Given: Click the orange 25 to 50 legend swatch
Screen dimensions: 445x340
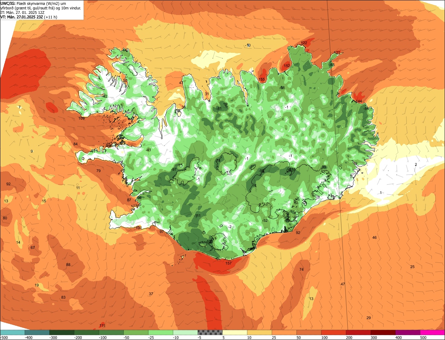Looking at the screenshot, I should (x=284, y=332).
